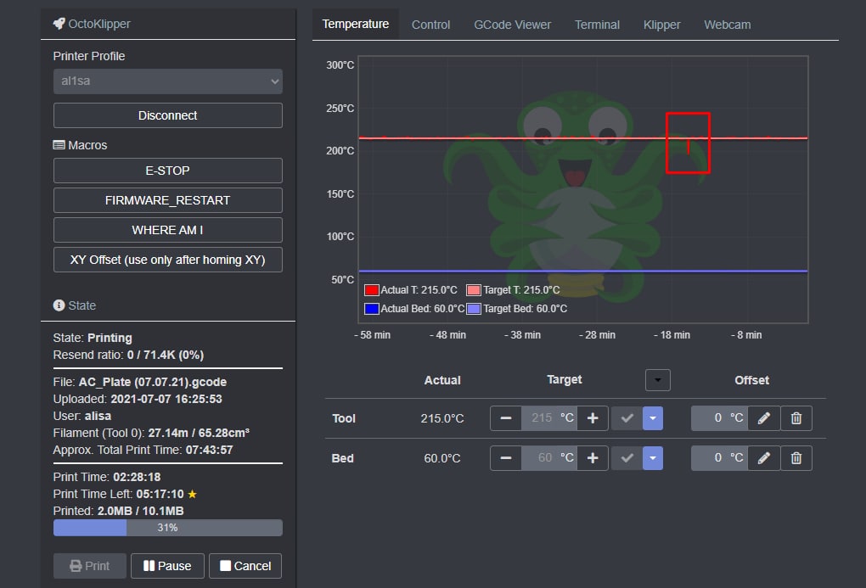Delete Bed offset with trash icon

click(x=796, y=458)
